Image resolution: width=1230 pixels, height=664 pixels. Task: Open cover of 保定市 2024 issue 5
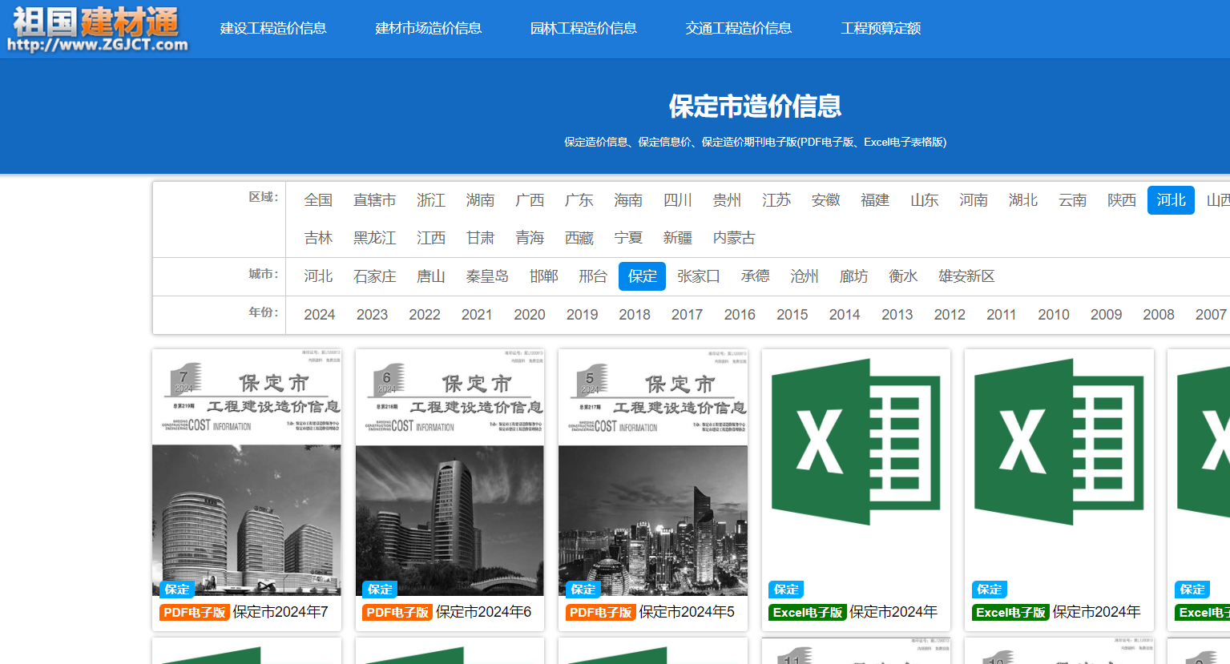(x=653, y=473)
